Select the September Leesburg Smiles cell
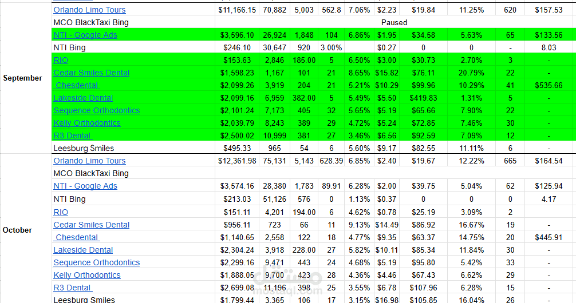 133,148
